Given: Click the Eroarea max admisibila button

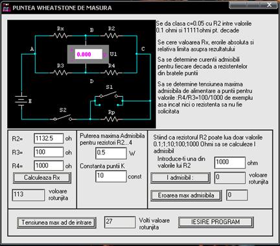Looking at the screenshot, I should tap(186, 195).
